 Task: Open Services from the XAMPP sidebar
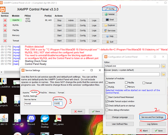tap(110, 31)
